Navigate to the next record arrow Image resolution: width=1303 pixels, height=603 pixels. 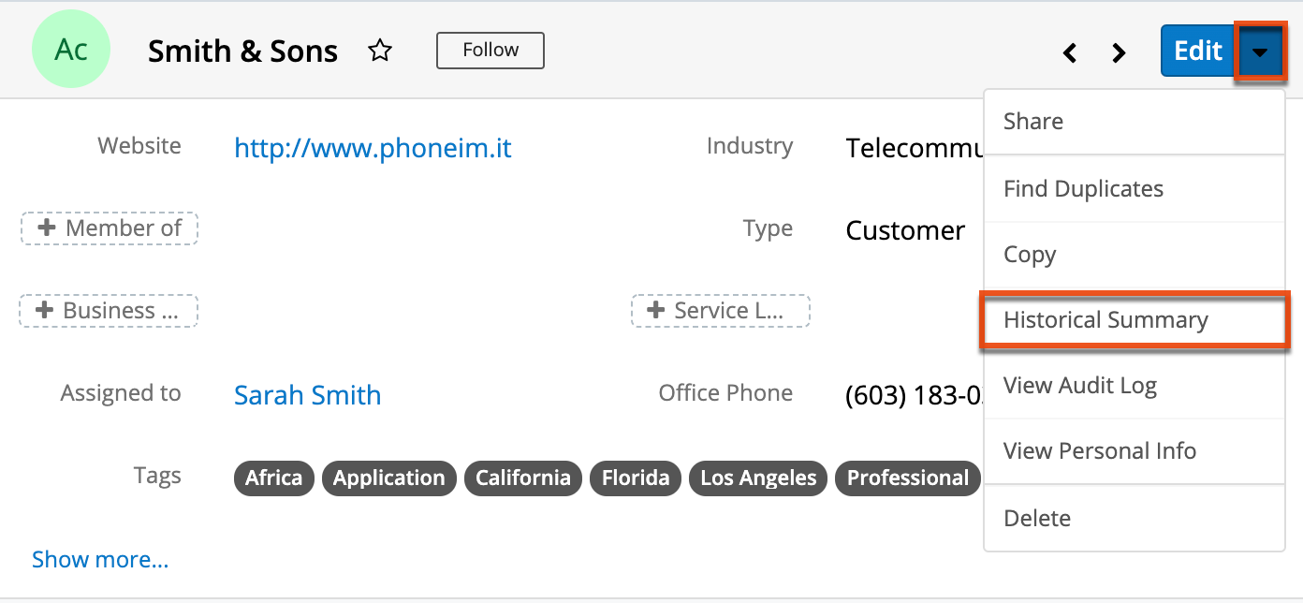1118,53
